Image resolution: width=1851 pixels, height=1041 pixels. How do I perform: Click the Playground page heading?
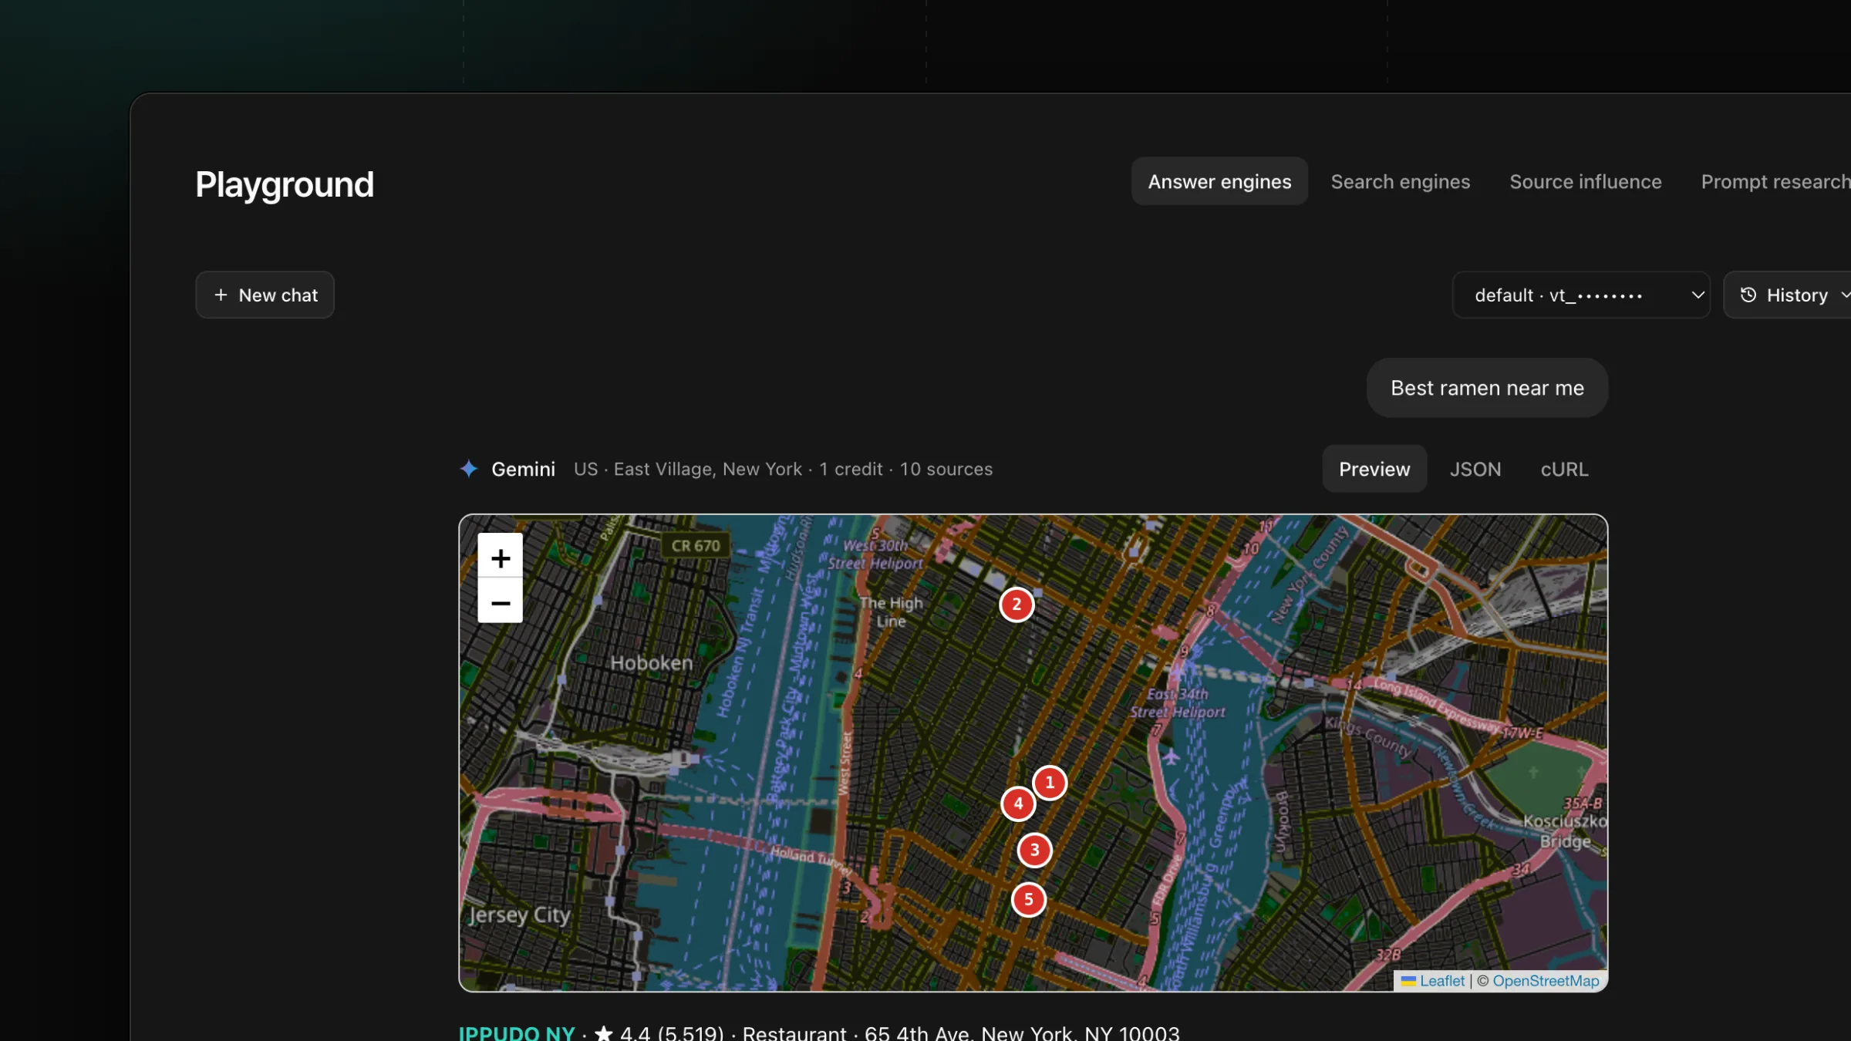click(285, 185)
